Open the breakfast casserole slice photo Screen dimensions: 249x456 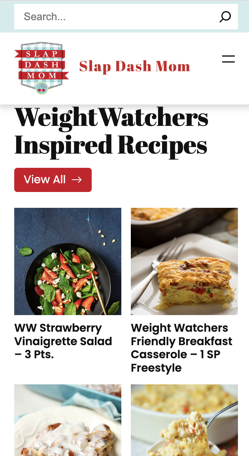coord(184,261)
